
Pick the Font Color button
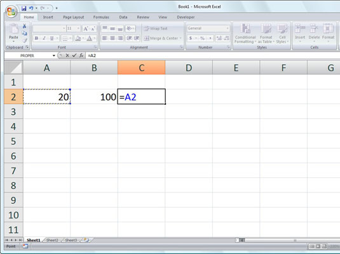coord(90,38)
